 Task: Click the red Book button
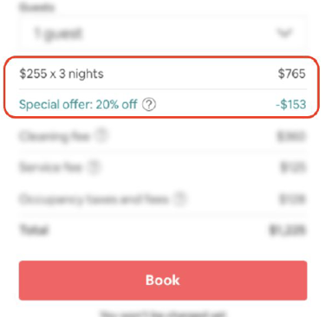(x=163, y=281)
